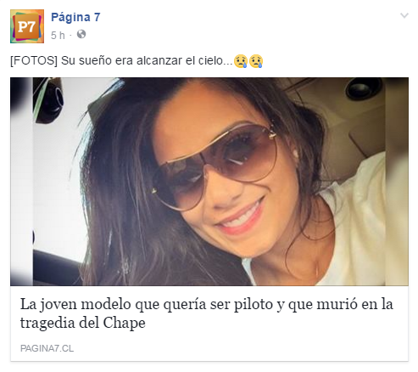Select the caption text 'Su sueño era alcanzar el cielo'
This screenshot has height=372, width=418.
point(146,60)
